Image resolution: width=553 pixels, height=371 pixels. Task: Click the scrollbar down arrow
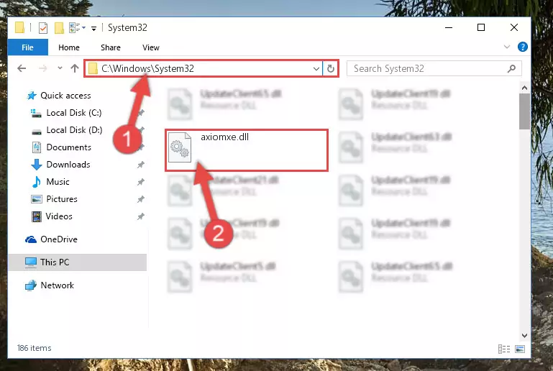click(x=524, y=335)
